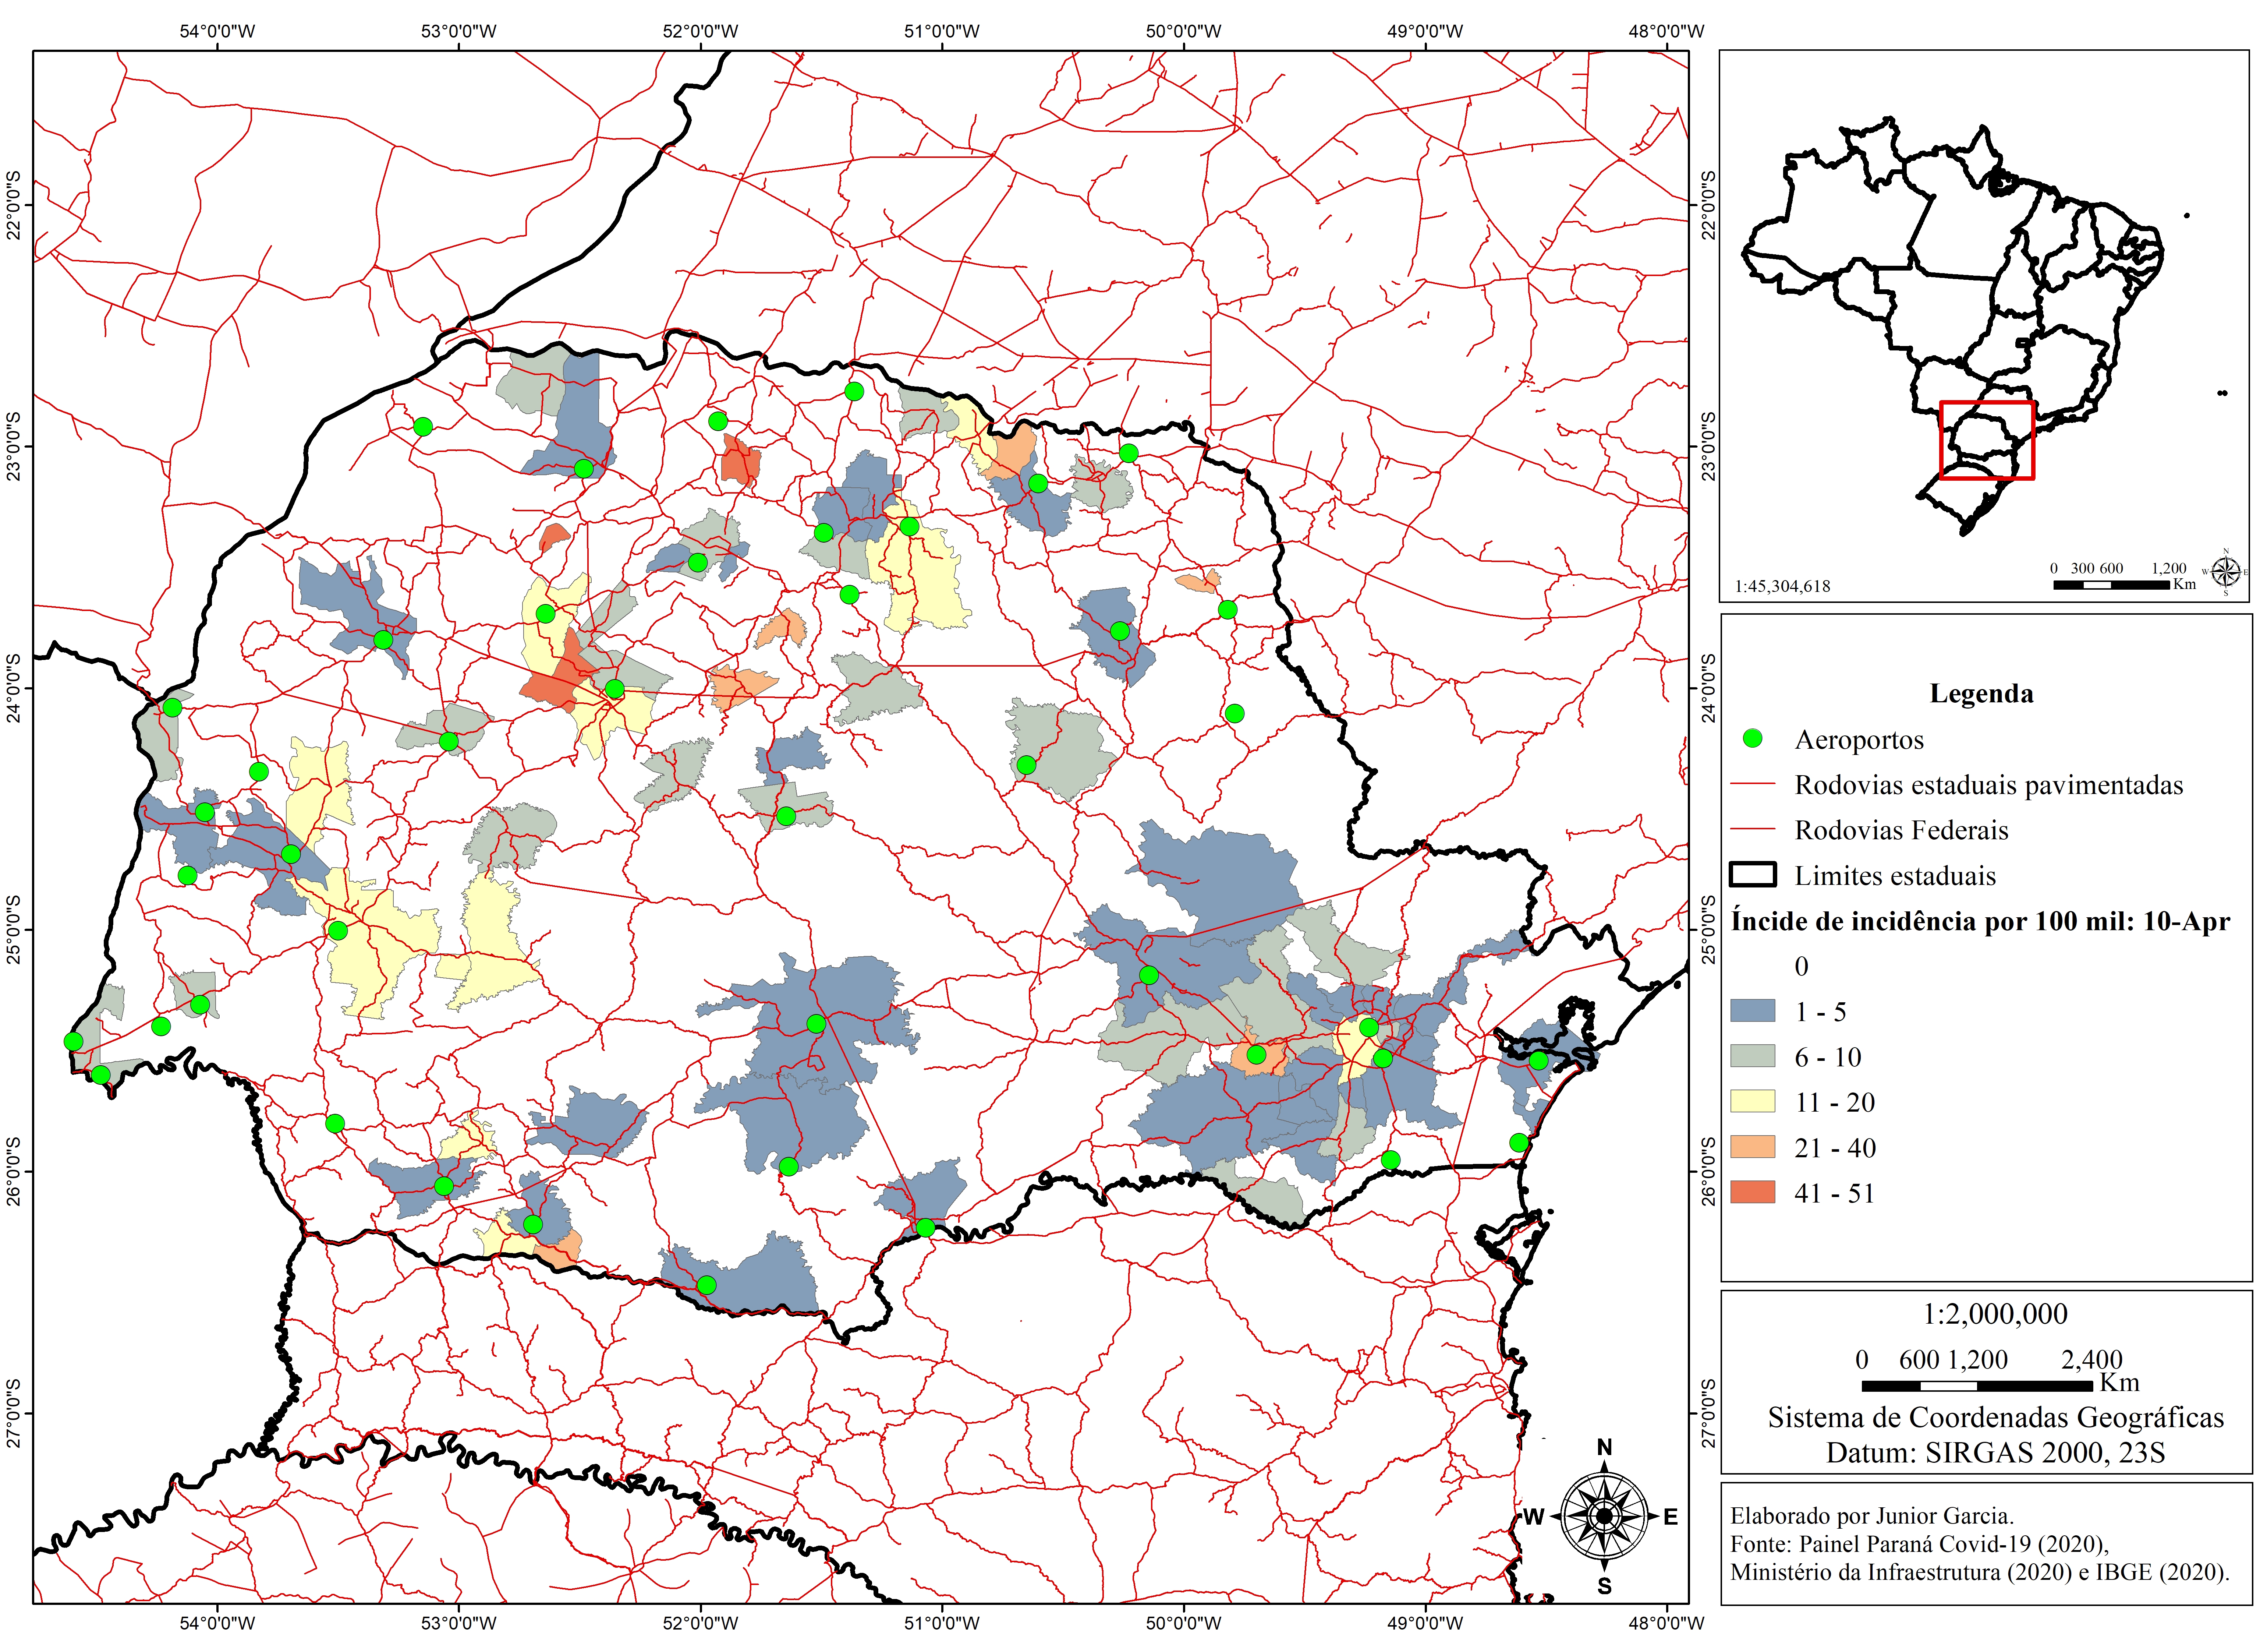Image resolution: width=2260 pixels, height=1652 pixels.
Task: Click the top '51°0'0"W' longitude label
Action: pos(942,31)
